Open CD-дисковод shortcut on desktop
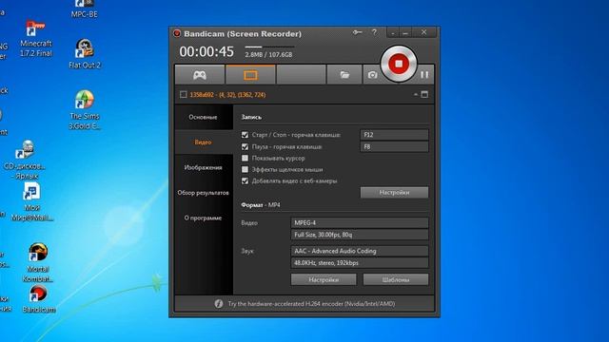 click(x=25, y=160)
